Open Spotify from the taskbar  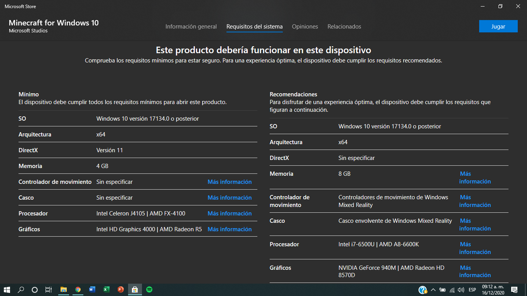(x=149, y=289)
